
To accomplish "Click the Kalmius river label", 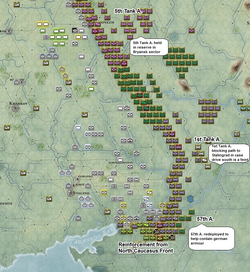I will (x=72, y=217).
